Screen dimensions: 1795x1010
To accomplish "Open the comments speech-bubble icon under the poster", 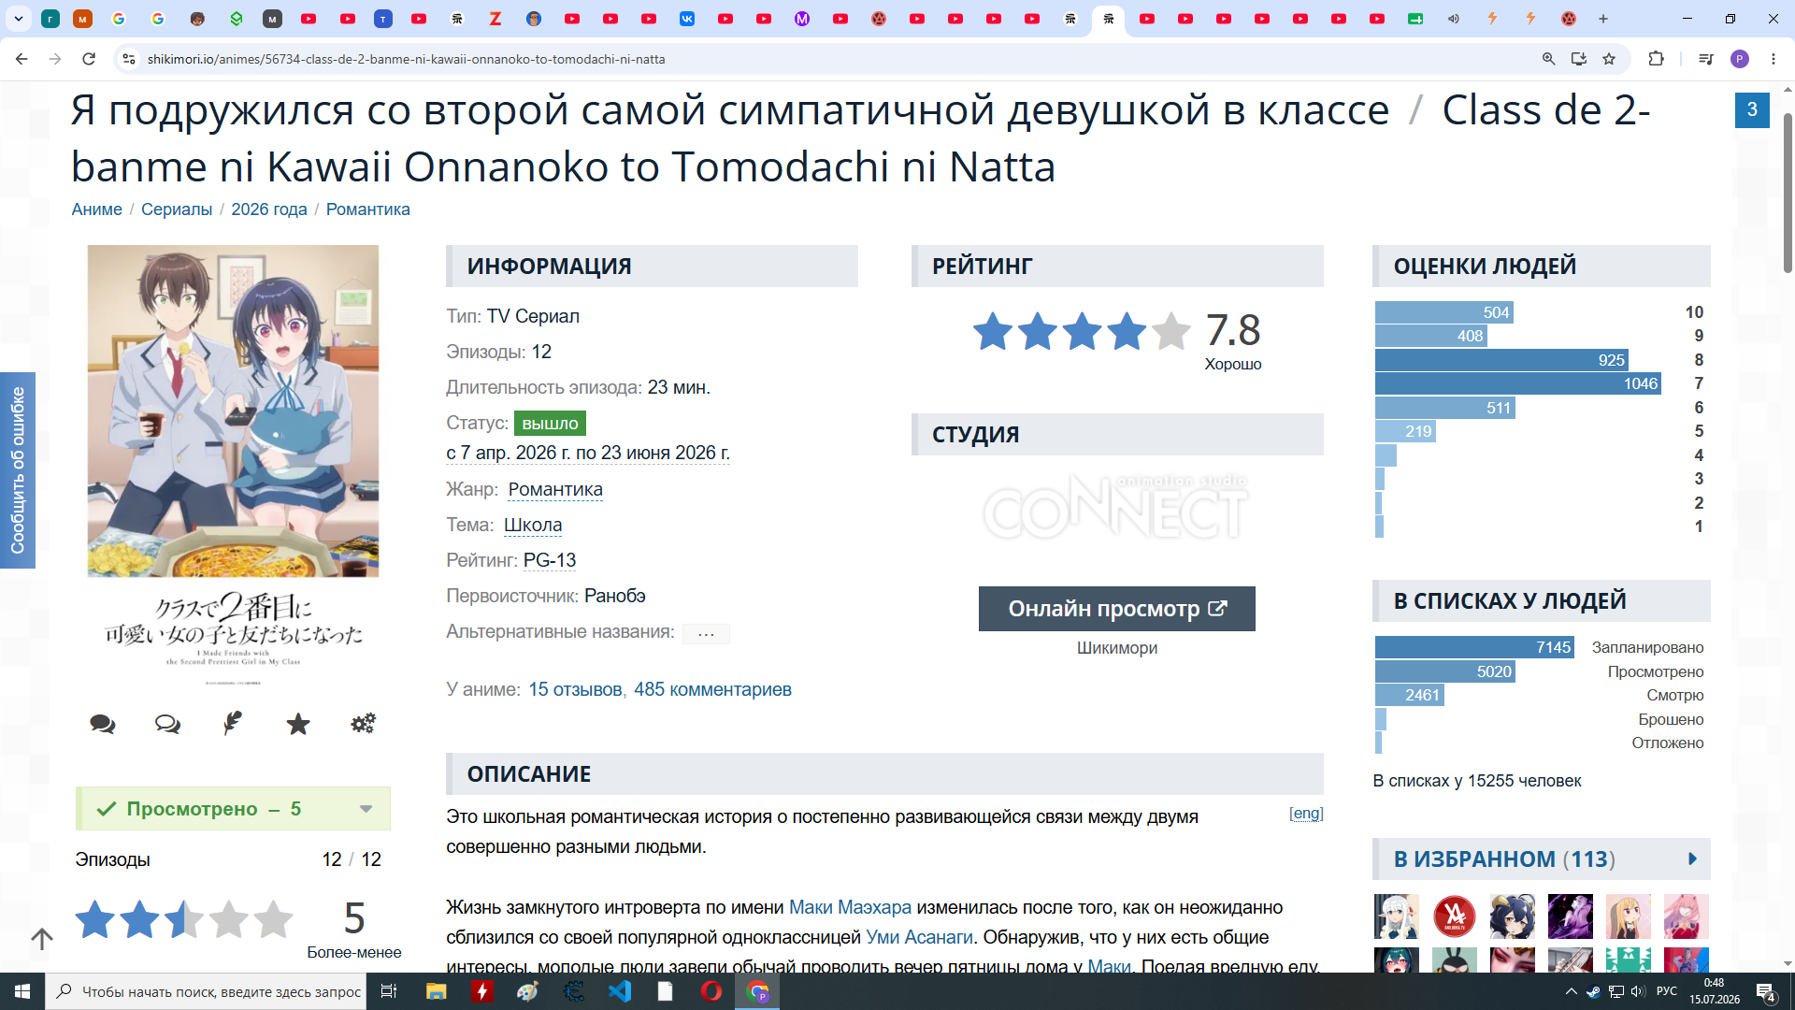I will (x=103, y=724).
